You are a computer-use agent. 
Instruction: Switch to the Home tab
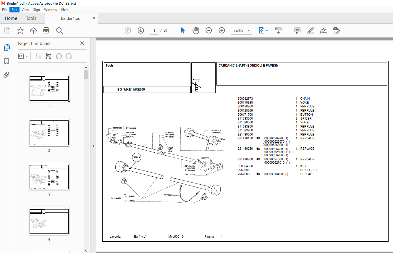click(x=11, y=18)
